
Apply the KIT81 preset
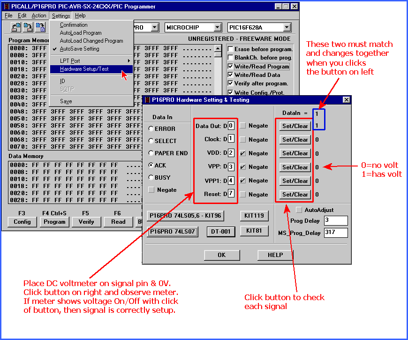tap(254, 231)
